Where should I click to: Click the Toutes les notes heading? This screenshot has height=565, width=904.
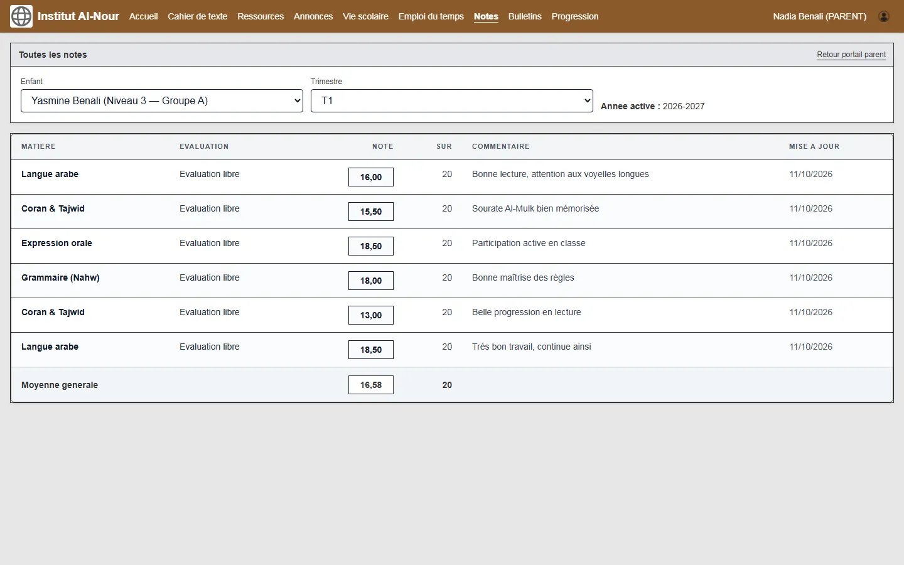click(x=53, y=55)
